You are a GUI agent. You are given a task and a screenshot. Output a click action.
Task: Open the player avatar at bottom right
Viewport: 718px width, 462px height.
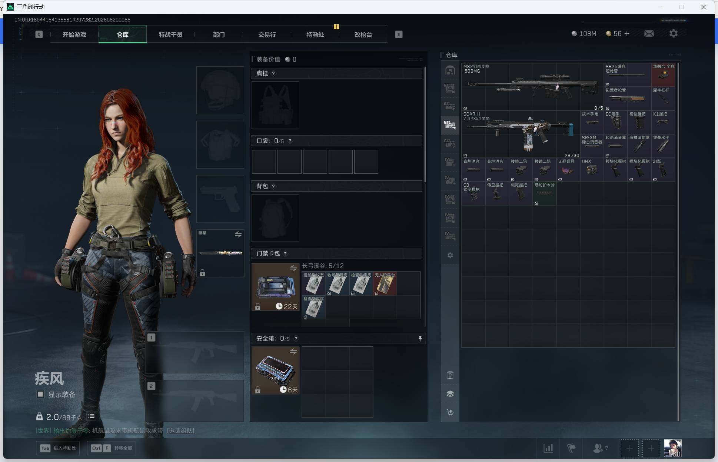pos(672,448)
